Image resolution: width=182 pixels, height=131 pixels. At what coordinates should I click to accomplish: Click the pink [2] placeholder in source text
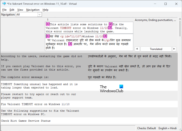coord(110,24)
